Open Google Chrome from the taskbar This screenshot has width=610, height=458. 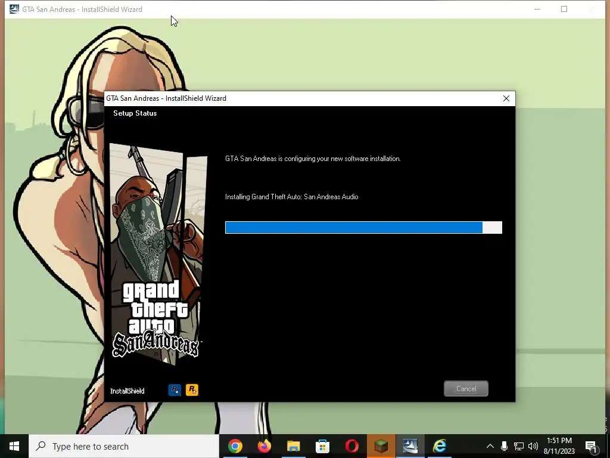[x=235, y=446]
